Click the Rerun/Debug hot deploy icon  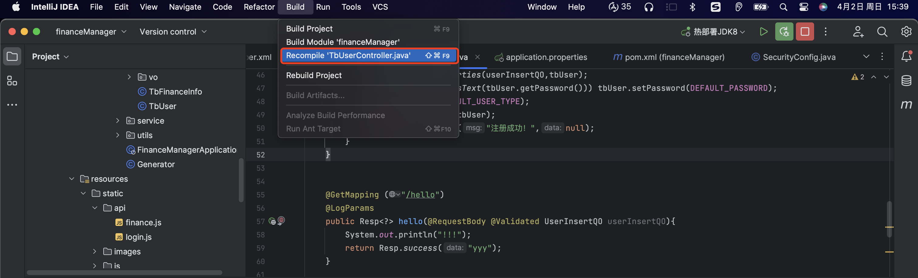[784, 31]
